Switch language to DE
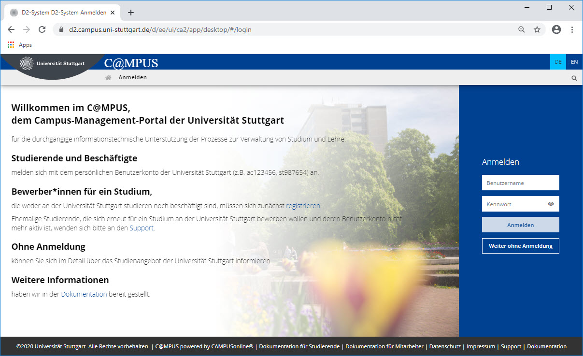 [x=558, y=62]
